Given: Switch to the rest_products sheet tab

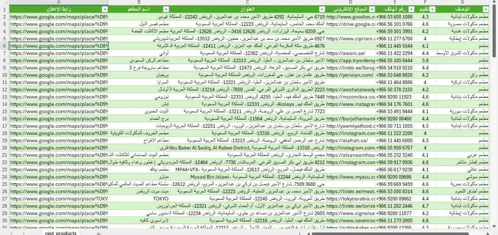Looking at the screenshot, I should (61, 233).
